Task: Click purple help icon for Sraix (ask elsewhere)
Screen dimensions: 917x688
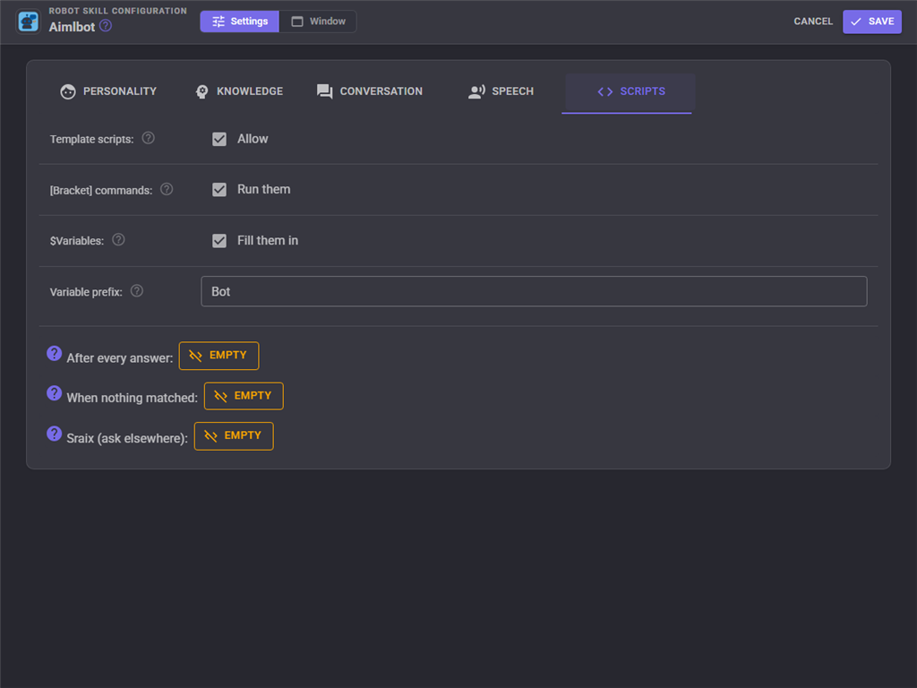Action: click(55, 434)
